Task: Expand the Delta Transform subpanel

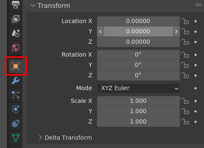Action: [x=41, y=138]
